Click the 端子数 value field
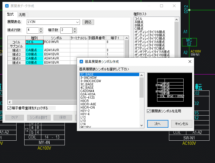The image size is (215, 163). (66, 30)
